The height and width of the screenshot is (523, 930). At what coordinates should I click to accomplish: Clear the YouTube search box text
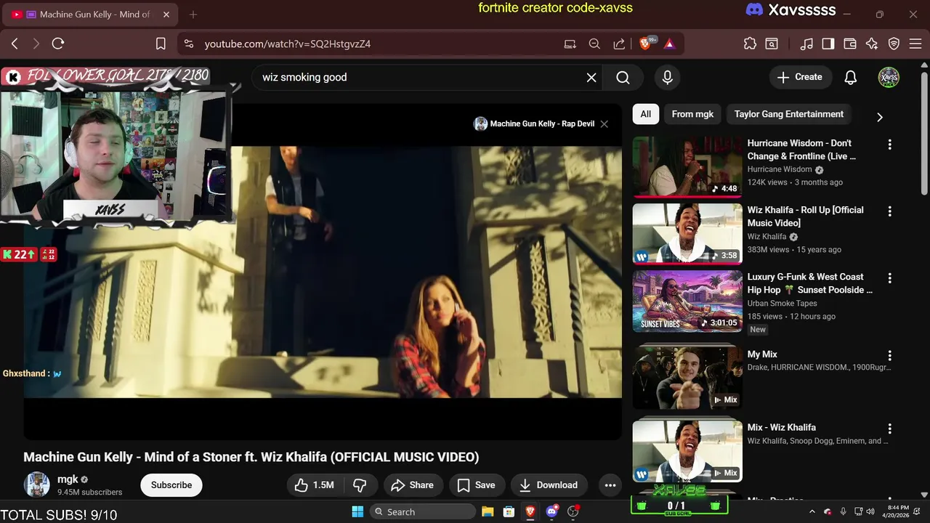(591, 77)
